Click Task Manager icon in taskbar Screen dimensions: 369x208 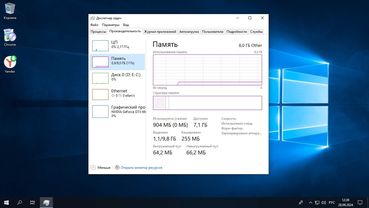point(46,202)
